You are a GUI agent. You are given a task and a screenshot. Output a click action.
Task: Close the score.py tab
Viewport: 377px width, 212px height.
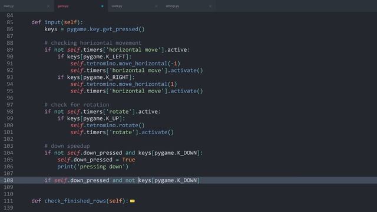point(156,6)
